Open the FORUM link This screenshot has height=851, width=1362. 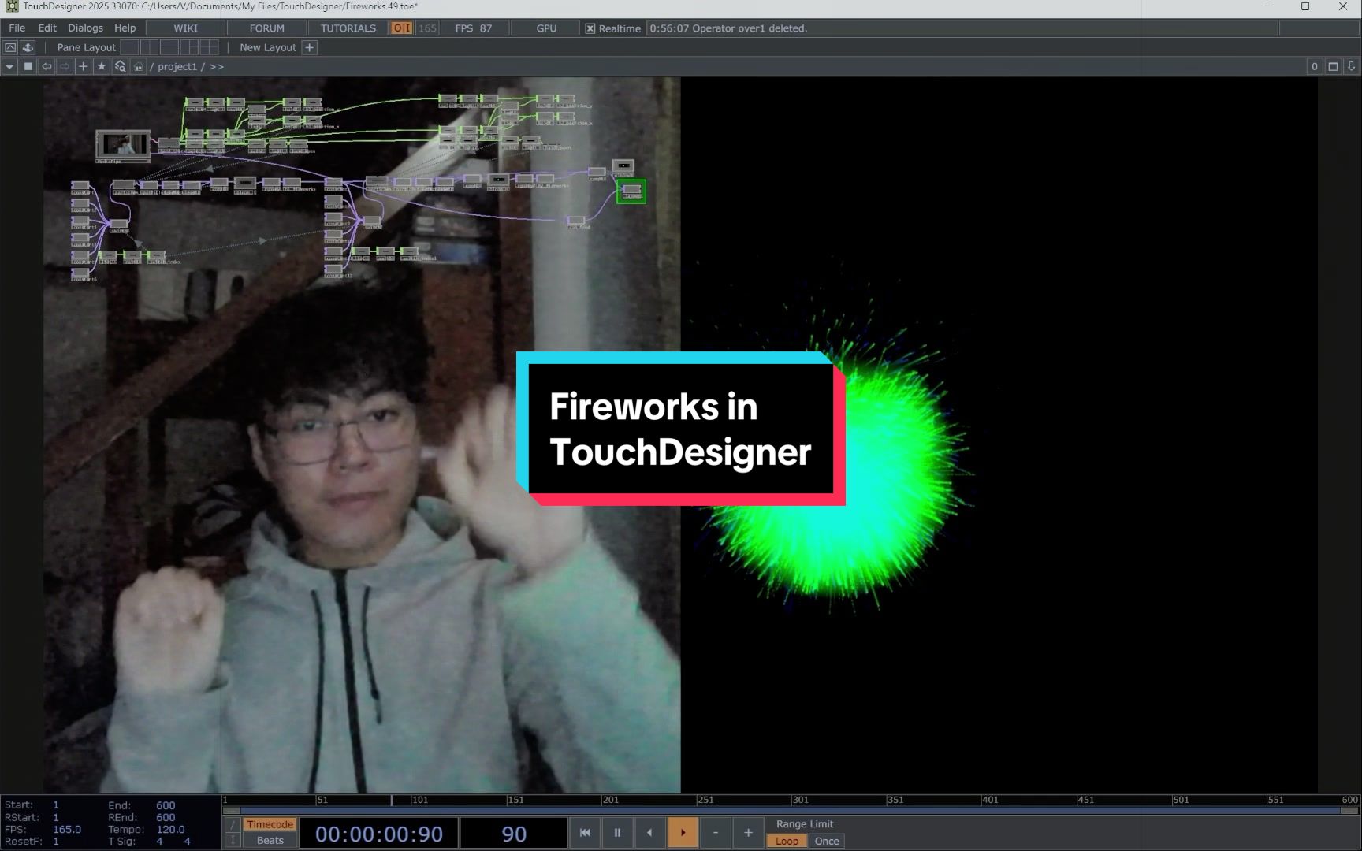[x=267, y=28]
